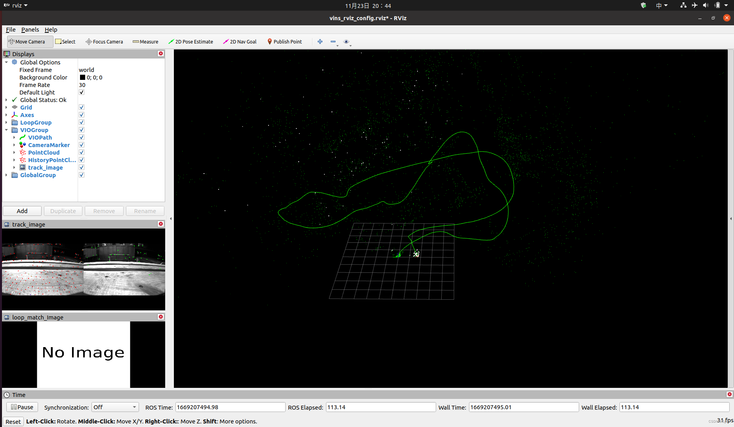The image size is (734, 427).
Task: Click the Rename button
Action: [145, 211]
